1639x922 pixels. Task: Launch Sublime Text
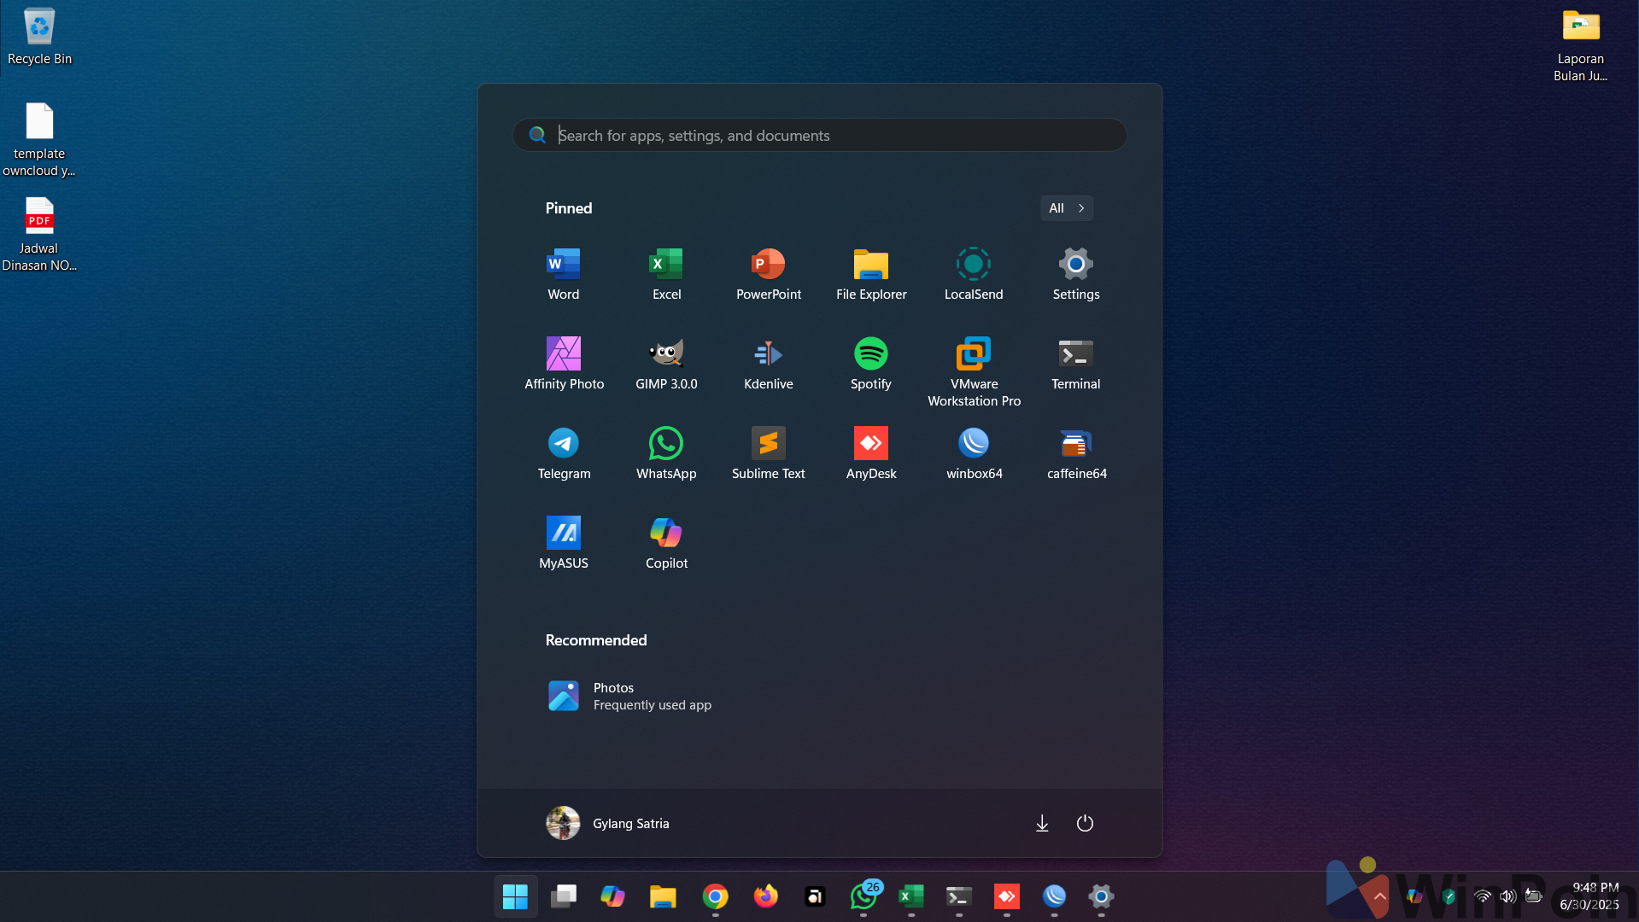[x=769, y=454]
